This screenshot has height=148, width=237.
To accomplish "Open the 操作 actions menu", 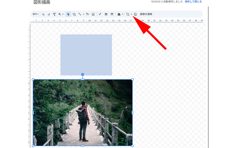I will coord(36,14).
